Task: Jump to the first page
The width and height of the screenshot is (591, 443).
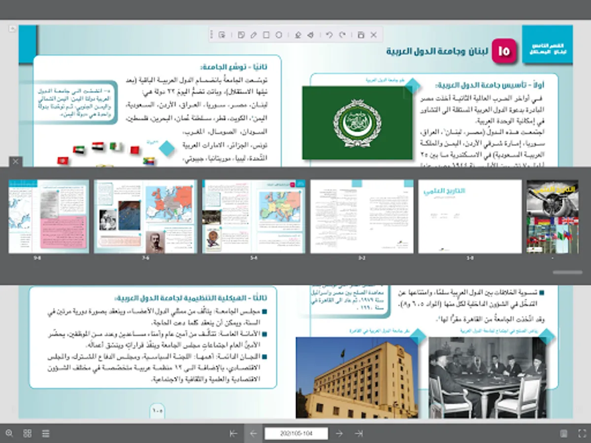Action: pyautogui.click(x=234, y=433)
